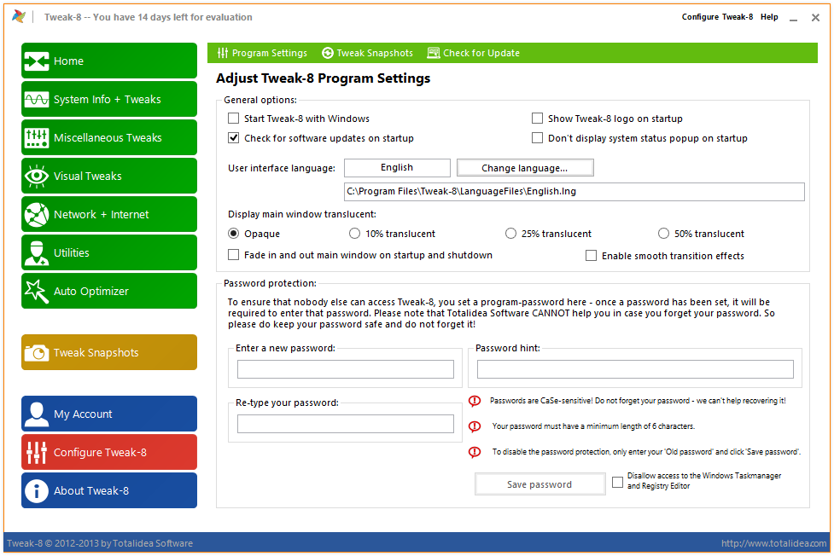Image resolution: width=834 pixels, height=556 pixels.
Task: Click the Configure Tweak-8 sliders icon in sidebar
Action: 36,452
